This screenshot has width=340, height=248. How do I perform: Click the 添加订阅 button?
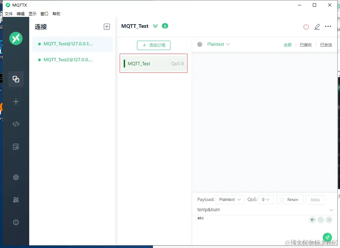(154, 45)
